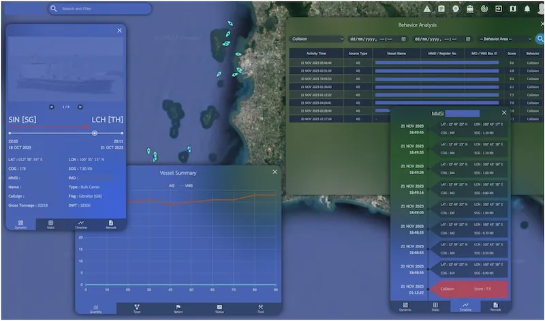Screen dimensions: 545x321
Task: Open Status tab in Vessel Summary
Action: tap(219, 309)
